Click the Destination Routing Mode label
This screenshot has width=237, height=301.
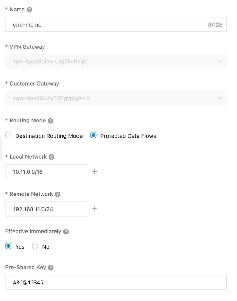pos(49,136)
